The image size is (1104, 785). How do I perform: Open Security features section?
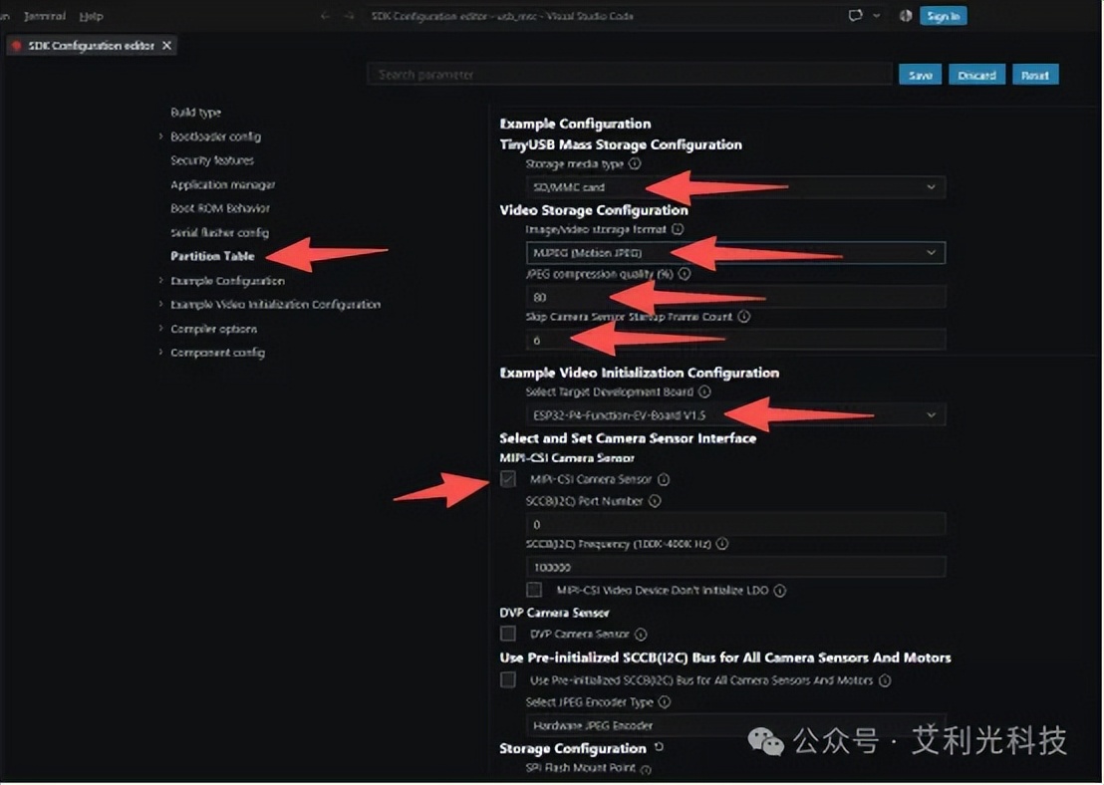pyautogui.click(x=212, y=160)
